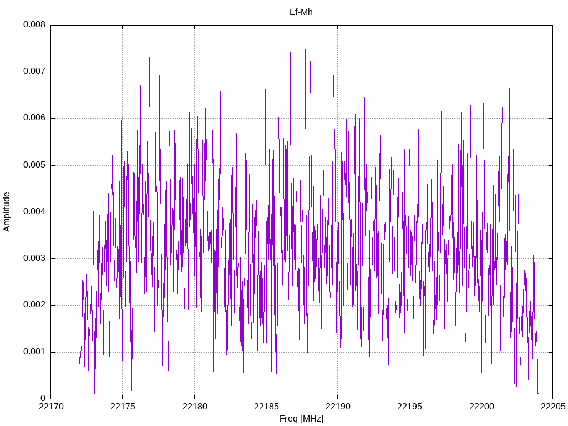Click the x-axis tick label 22205
The image size is (568, 426).
point(553,407)
